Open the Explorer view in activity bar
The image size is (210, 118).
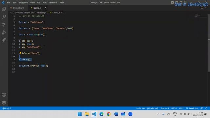coord(4,9)
